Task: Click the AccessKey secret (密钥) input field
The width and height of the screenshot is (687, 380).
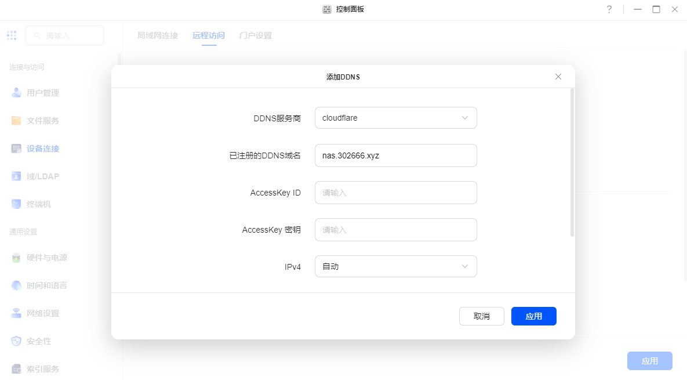Action: [x=395, y=230]
